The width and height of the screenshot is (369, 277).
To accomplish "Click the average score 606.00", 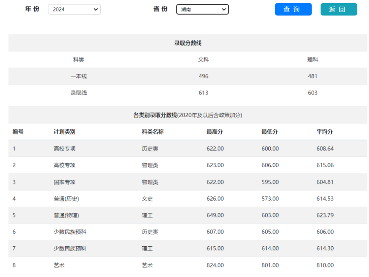I will (x=325, y=232).
